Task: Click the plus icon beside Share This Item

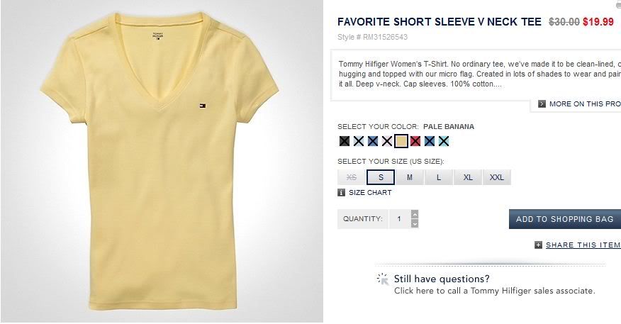Action: pyautogui.click(x=538, y=245)
